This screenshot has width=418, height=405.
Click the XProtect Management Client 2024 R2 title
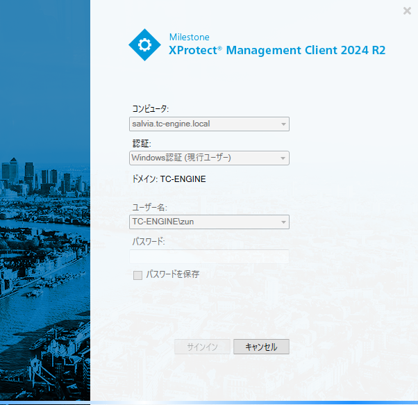(x=277, y=51)
